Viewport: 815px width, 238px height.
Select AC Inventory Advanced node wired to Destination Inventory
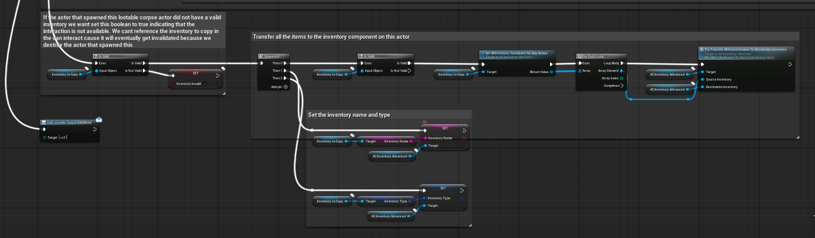coord(668,89)
